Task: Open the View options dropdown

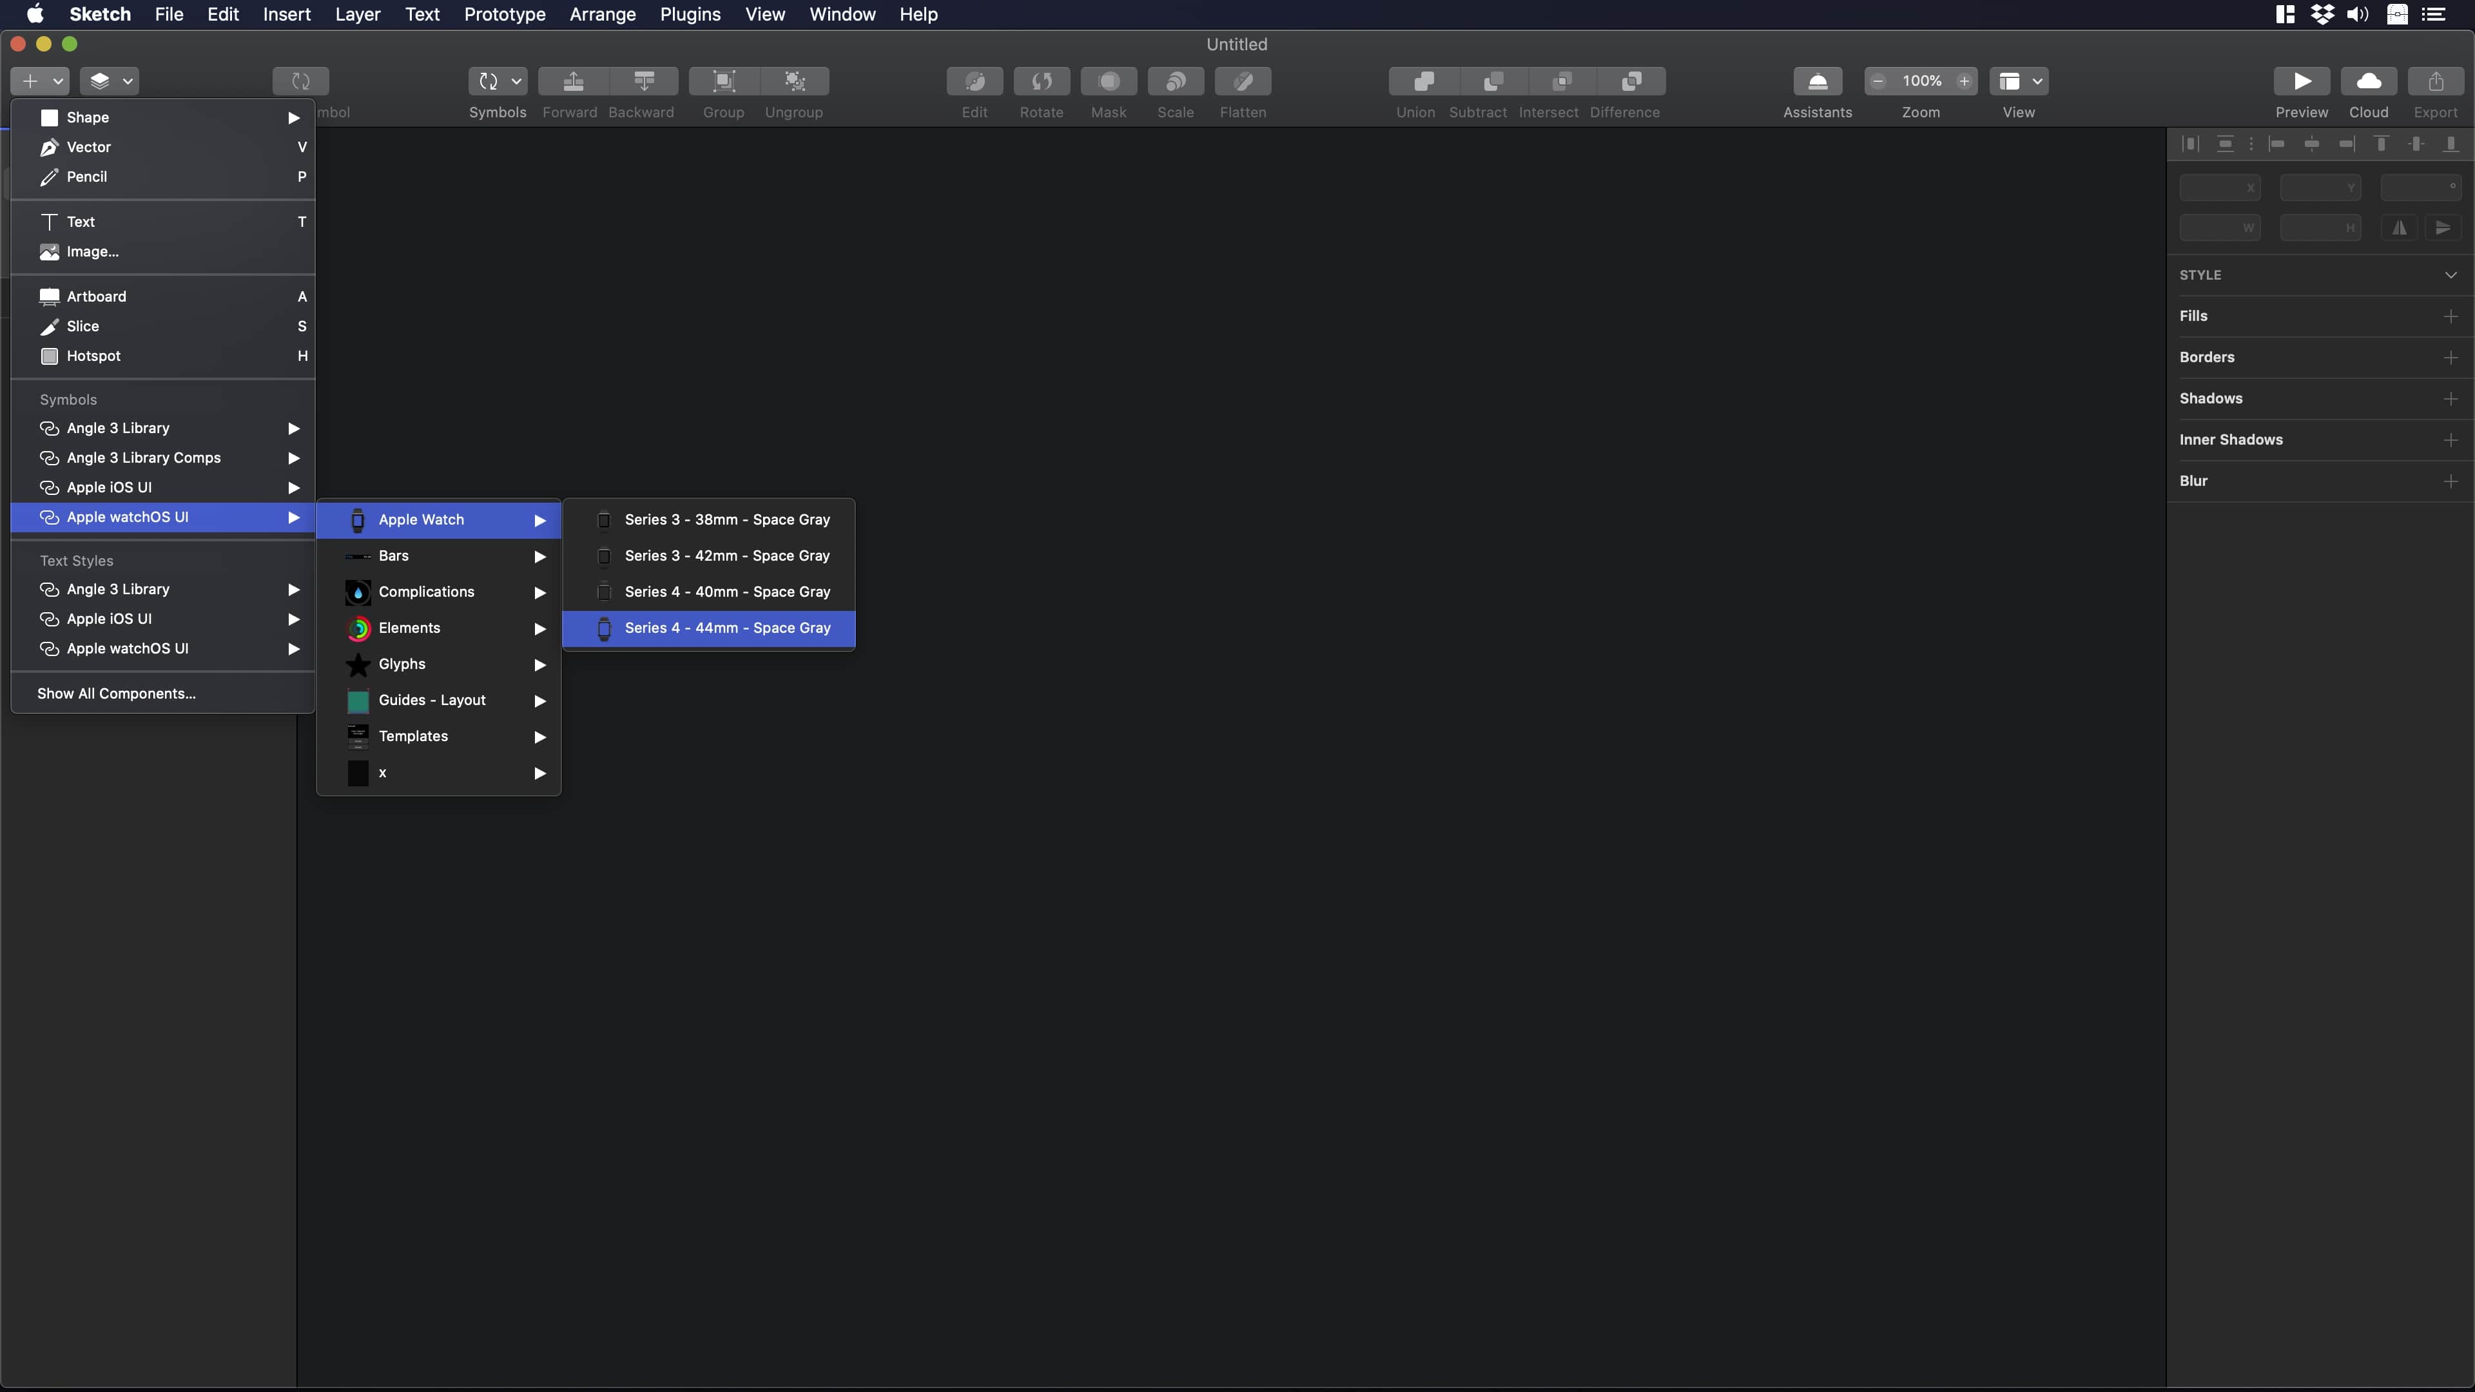Action: tap(2036, 82)
